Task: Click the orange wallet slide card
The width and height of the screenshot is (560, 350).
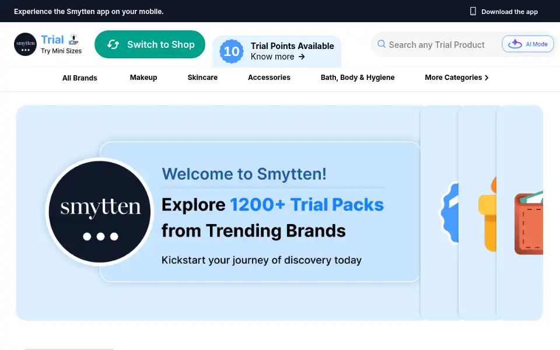Action: [x=520, y=212]
